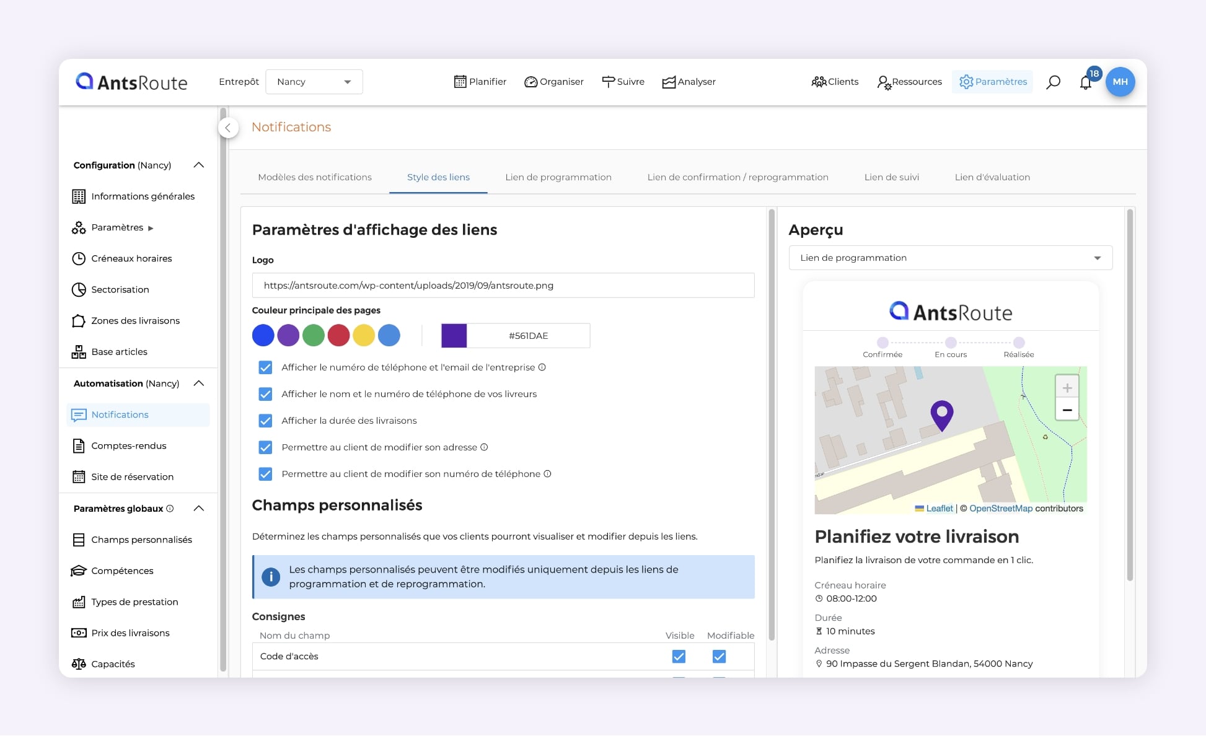This screenshot has height=736, width=1206.
Task: Click the Logo URL input field
Action: pos(503,286)
